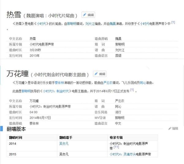
Task: Click the 翻唱版本 section heading
Action: pyautogui.click(x=16, y=129)
